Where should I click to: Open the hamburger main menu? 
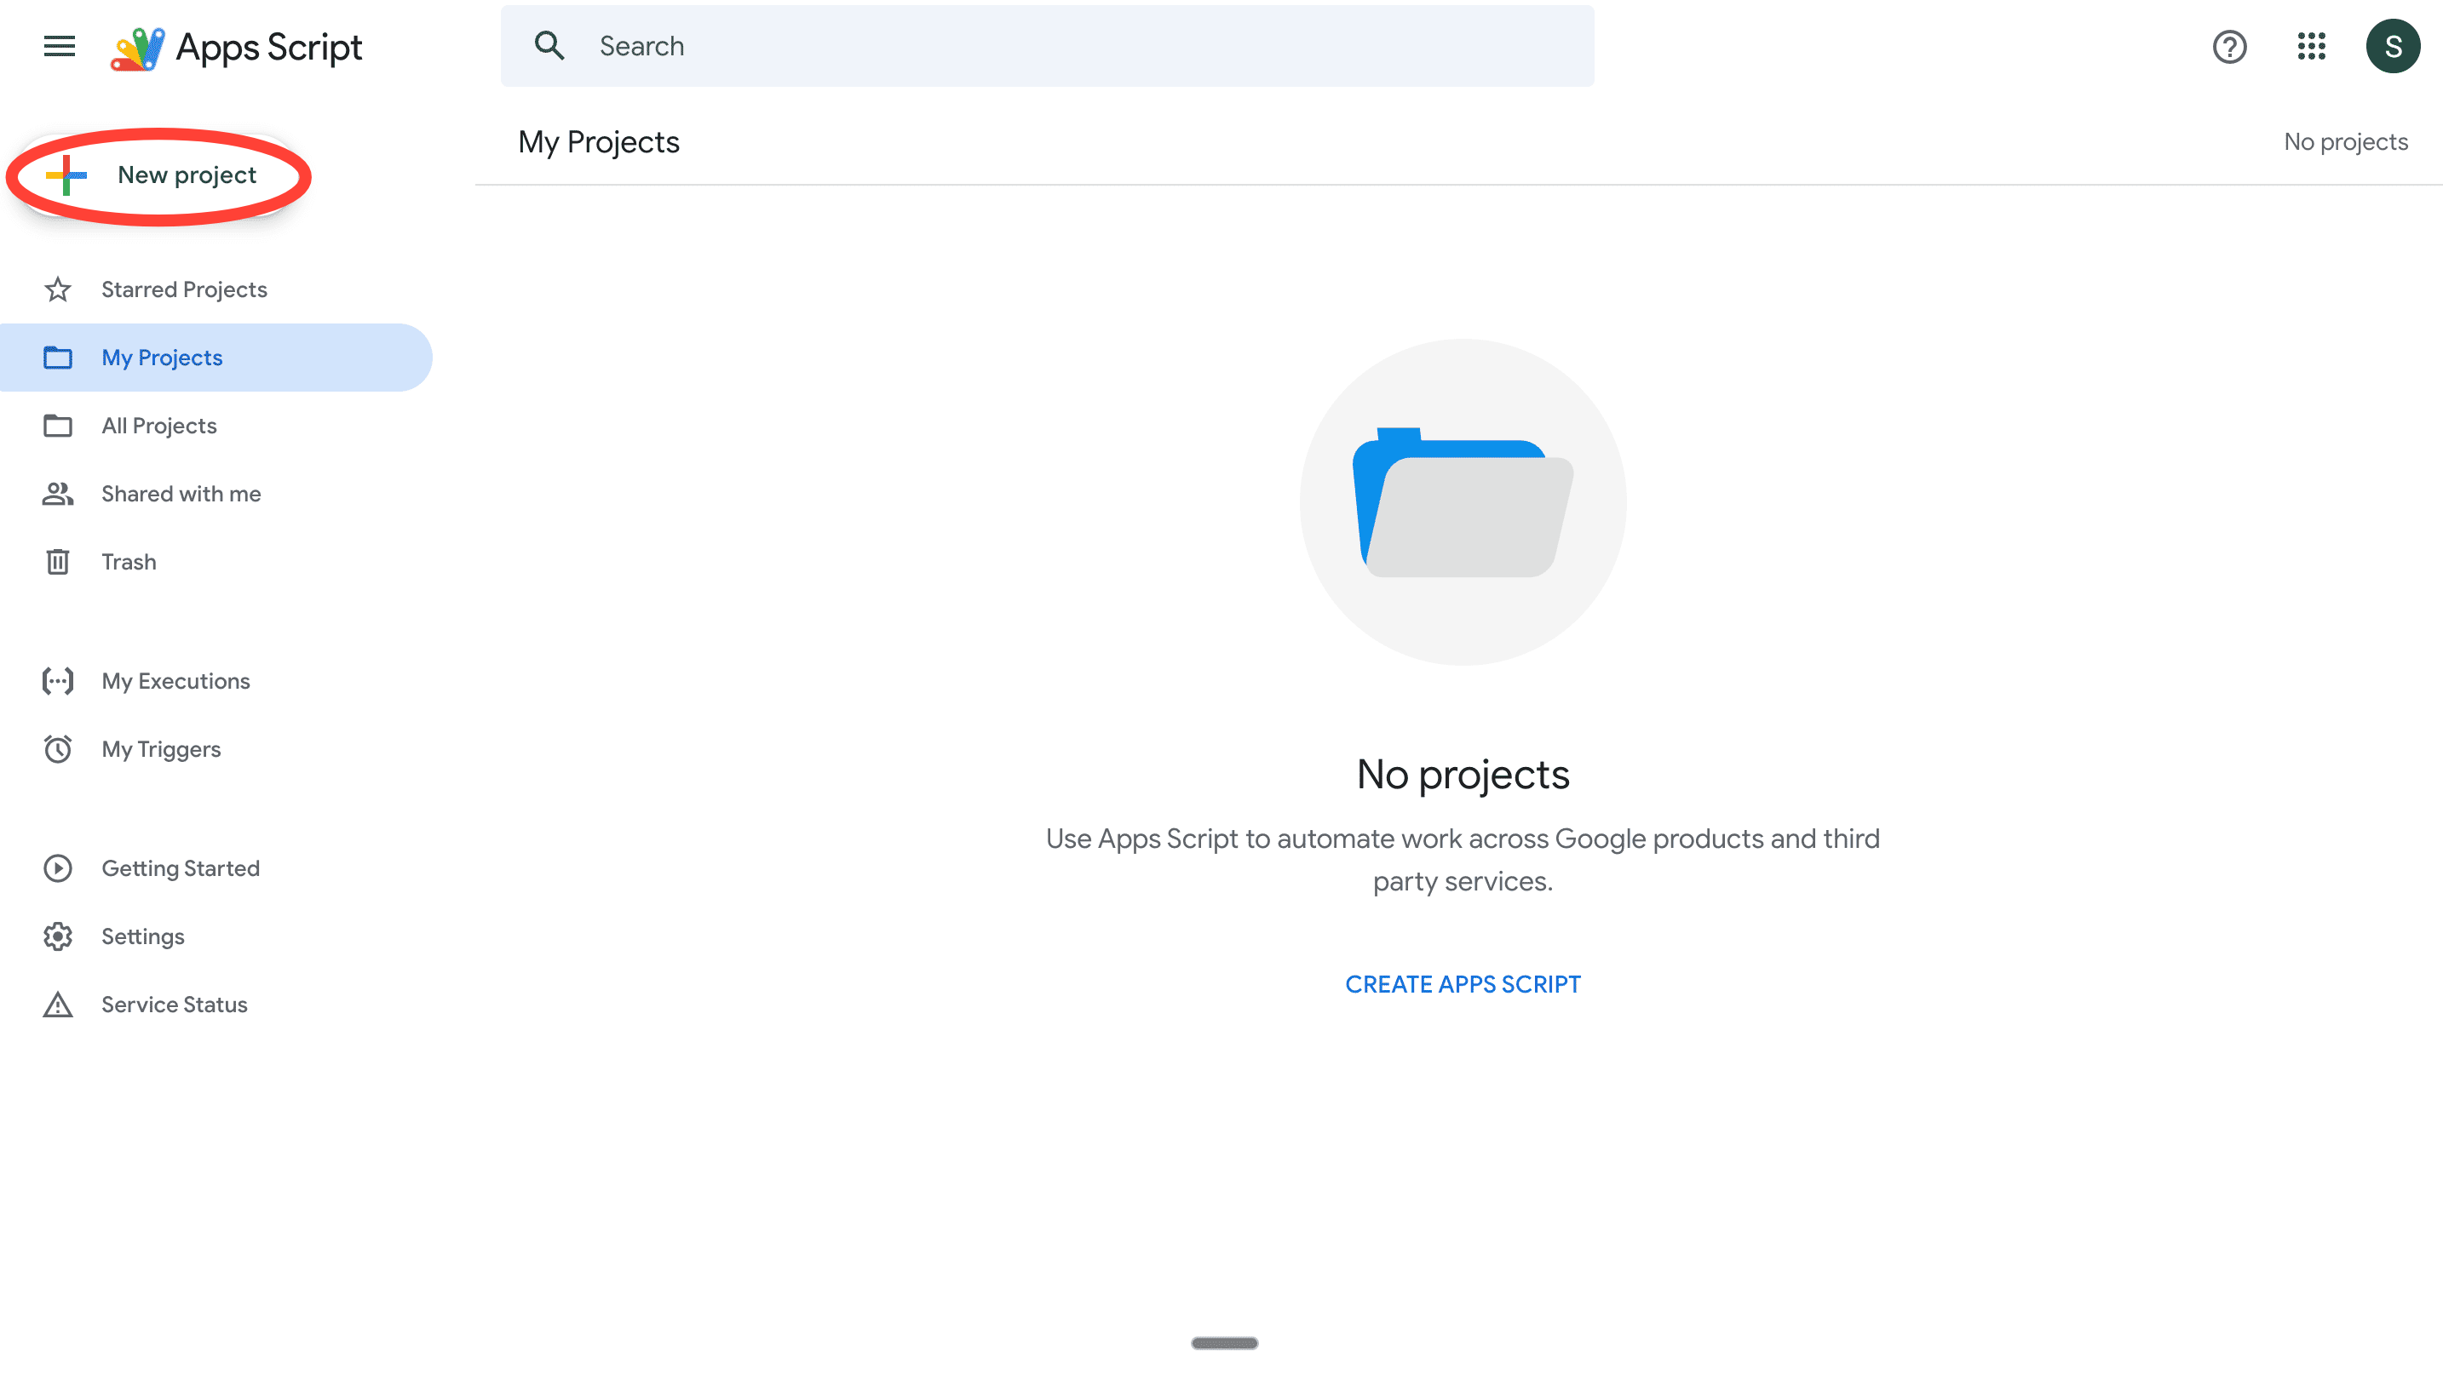(x=59, y=45)
